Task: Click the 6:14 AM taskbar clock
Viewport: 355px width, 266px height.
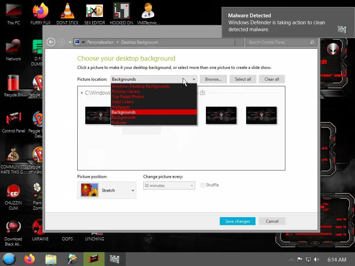Action: [x=337, y=259]
